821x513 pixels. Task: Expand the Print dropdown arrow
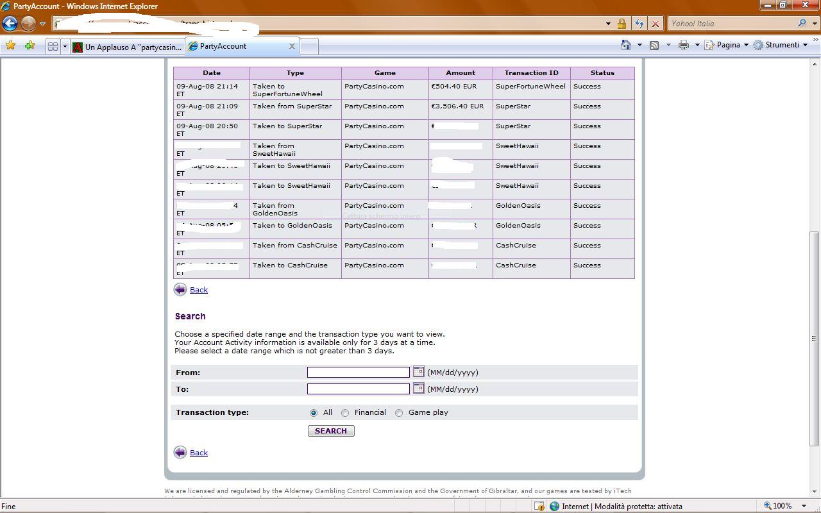tap(697, 45)
